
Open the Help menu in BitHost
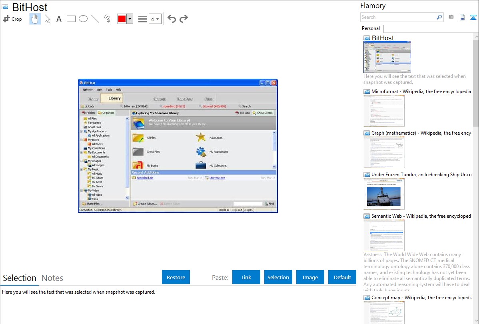coord(118,90)
